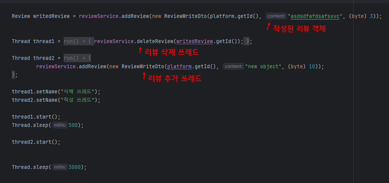Click reviewService in the thread1 lambda
The height and width of the screenshot is (183, 389).
point(114,42)
